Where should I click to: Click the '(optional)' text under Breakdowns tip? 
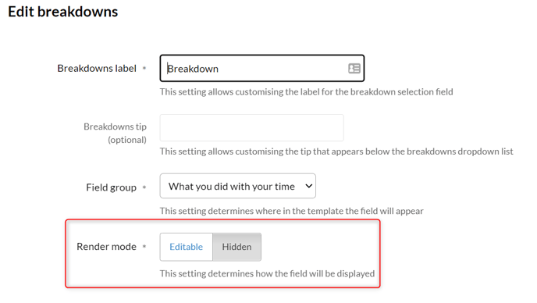tap(127, 140)
